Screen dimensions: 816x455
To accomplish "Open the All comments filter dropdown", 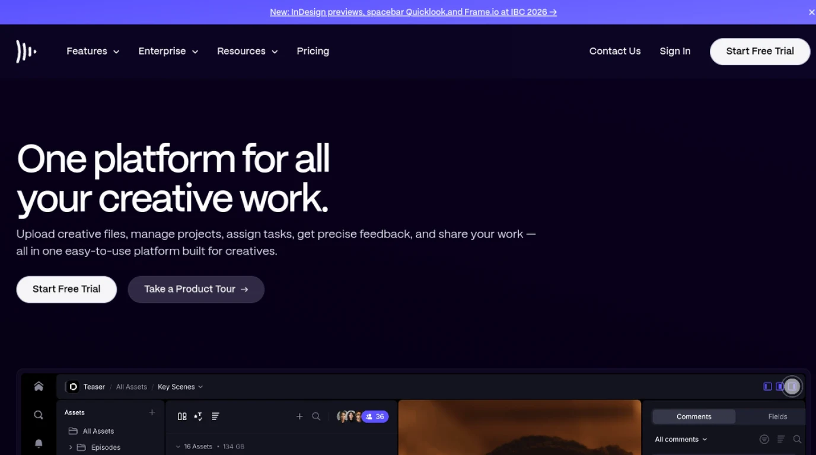I will click(681, 439).
